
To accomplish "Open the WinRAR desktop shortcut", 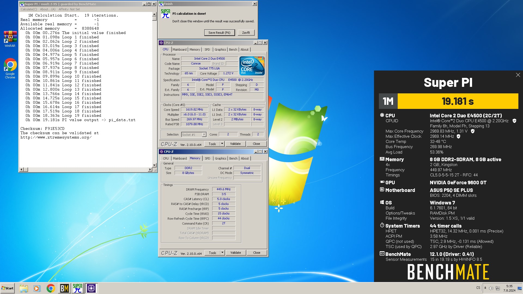I will pos(10,39).
